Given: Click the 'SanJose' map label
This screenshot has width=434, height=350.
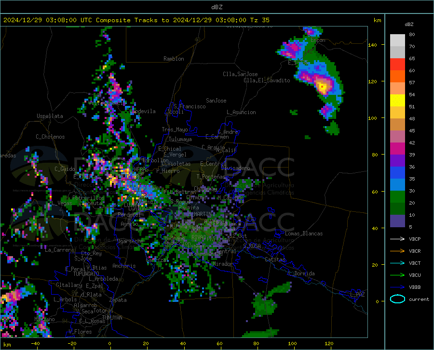Looking at the screenshot, I should [216, 101].
